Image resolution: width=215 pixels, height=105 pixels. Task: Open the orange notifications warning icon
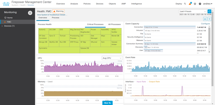[190, 4]
